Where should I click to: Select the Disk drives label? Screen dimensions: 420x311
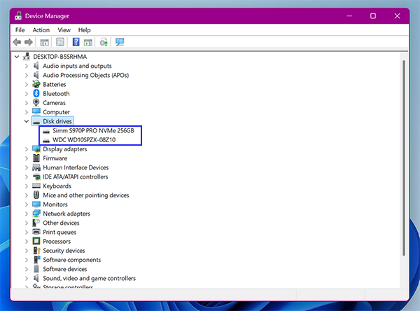tap(57, 121)
